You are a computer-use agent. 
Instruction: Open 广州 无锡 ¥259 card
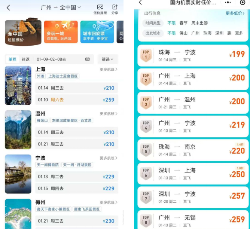(x=193, y=220)
